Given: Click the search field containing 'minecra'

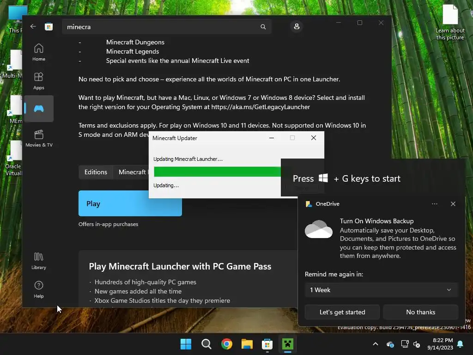Looking at the screenshot, I should coord(167,27).
